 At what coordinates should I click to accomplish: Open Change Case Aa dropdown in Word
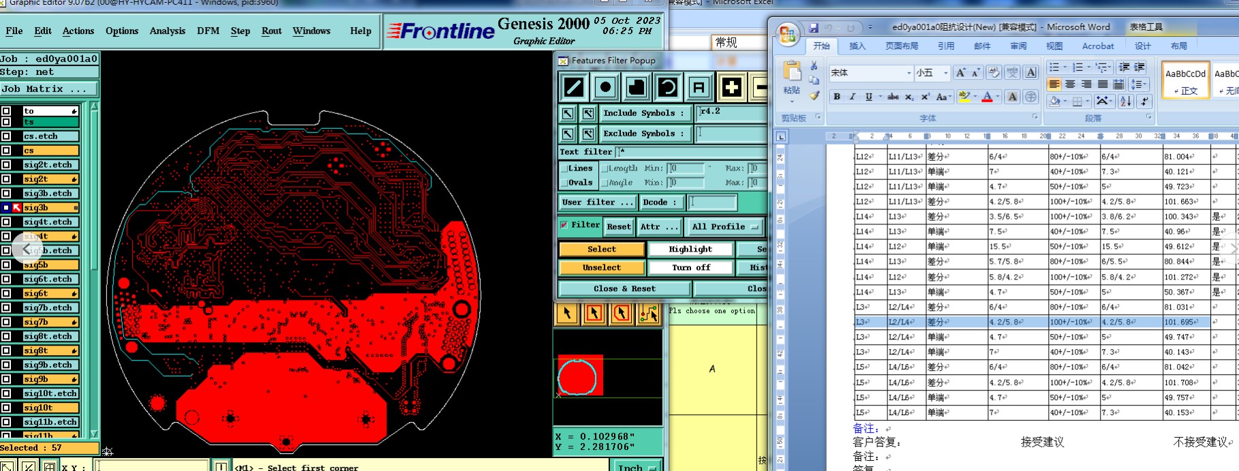[x=943, y=97]
